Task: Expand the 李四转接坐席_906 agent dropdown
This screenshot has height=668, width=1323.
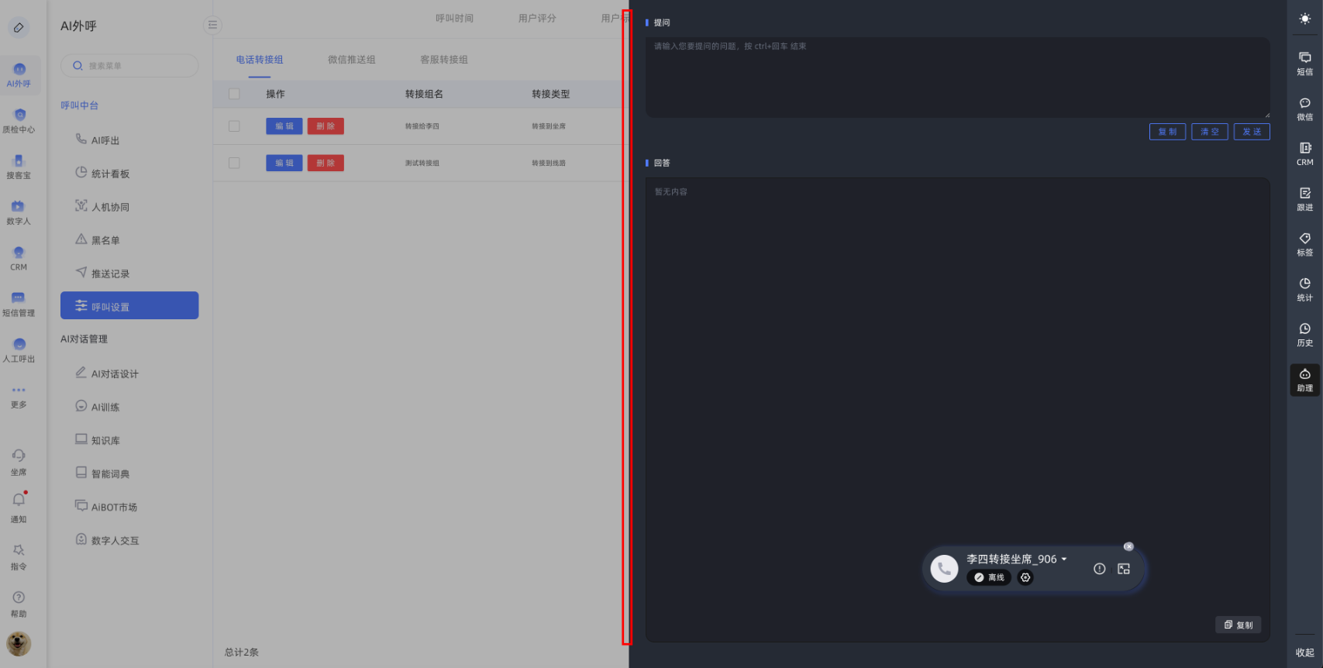Action: coord(1064,559)
